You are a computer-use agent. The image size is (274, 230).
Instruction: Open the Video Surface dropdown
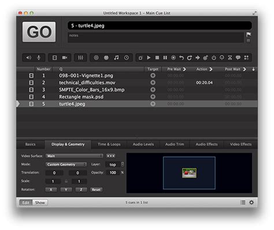click(x=75, y=156)
